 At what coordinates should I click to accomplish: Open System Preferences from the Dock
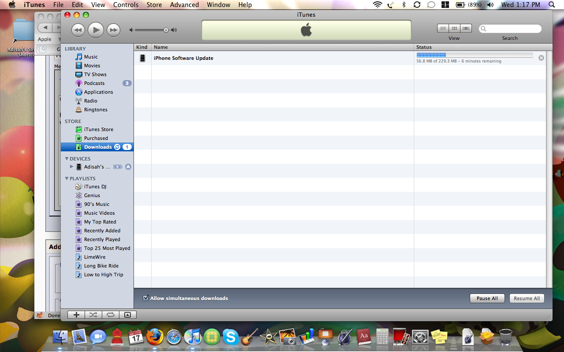(x=420, y=337)
